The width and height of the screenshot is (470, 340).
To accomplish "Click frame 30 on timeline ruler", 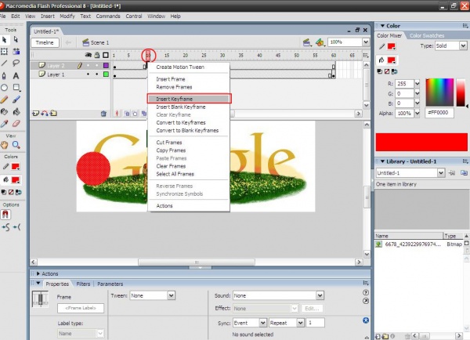I will pos(222,55).
